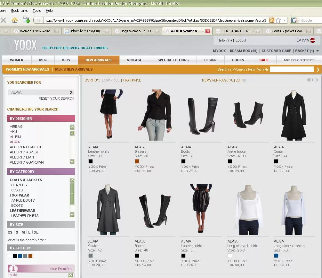This screenshot has height=278, width=322.
Task: Switch to CHRISTIAN DIOR tab
Action: [x=237, y=31]
